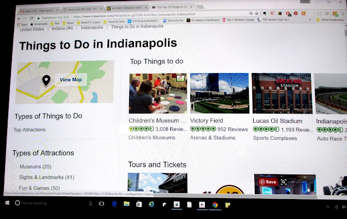The width and height of the screenshot is (347, 219).
Task: Switch to the US AND CANADA CAMP tab
Action: tap(124, 8)
